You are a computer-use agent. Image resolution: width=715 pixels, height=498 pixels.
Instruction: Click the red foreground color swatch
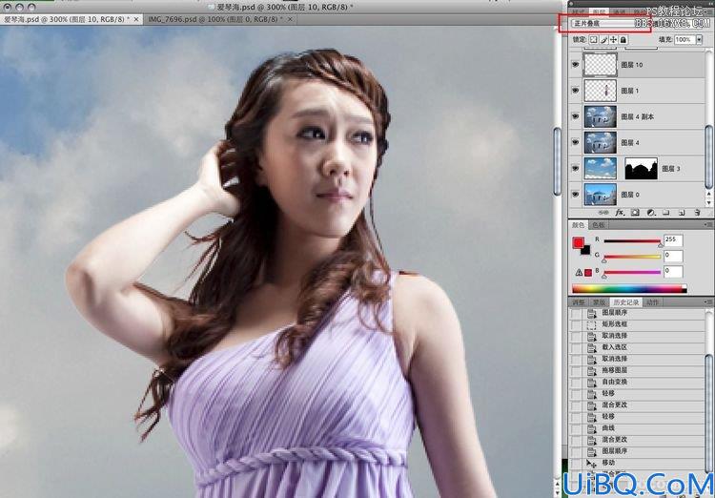point(579,242)
